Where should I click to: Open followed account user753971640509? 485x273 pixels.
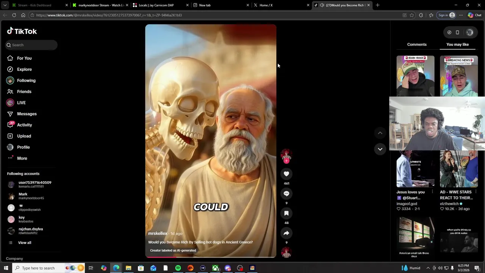click(x=30, y=184)
